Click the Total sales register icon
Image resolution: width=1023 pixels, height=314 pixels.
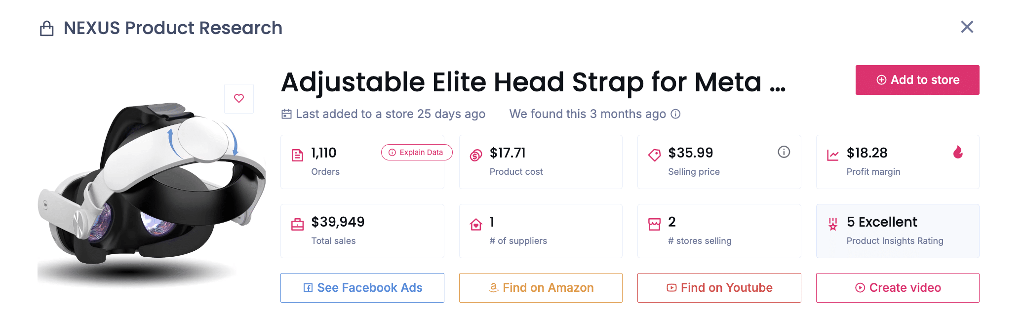click(x=297, y=225)
